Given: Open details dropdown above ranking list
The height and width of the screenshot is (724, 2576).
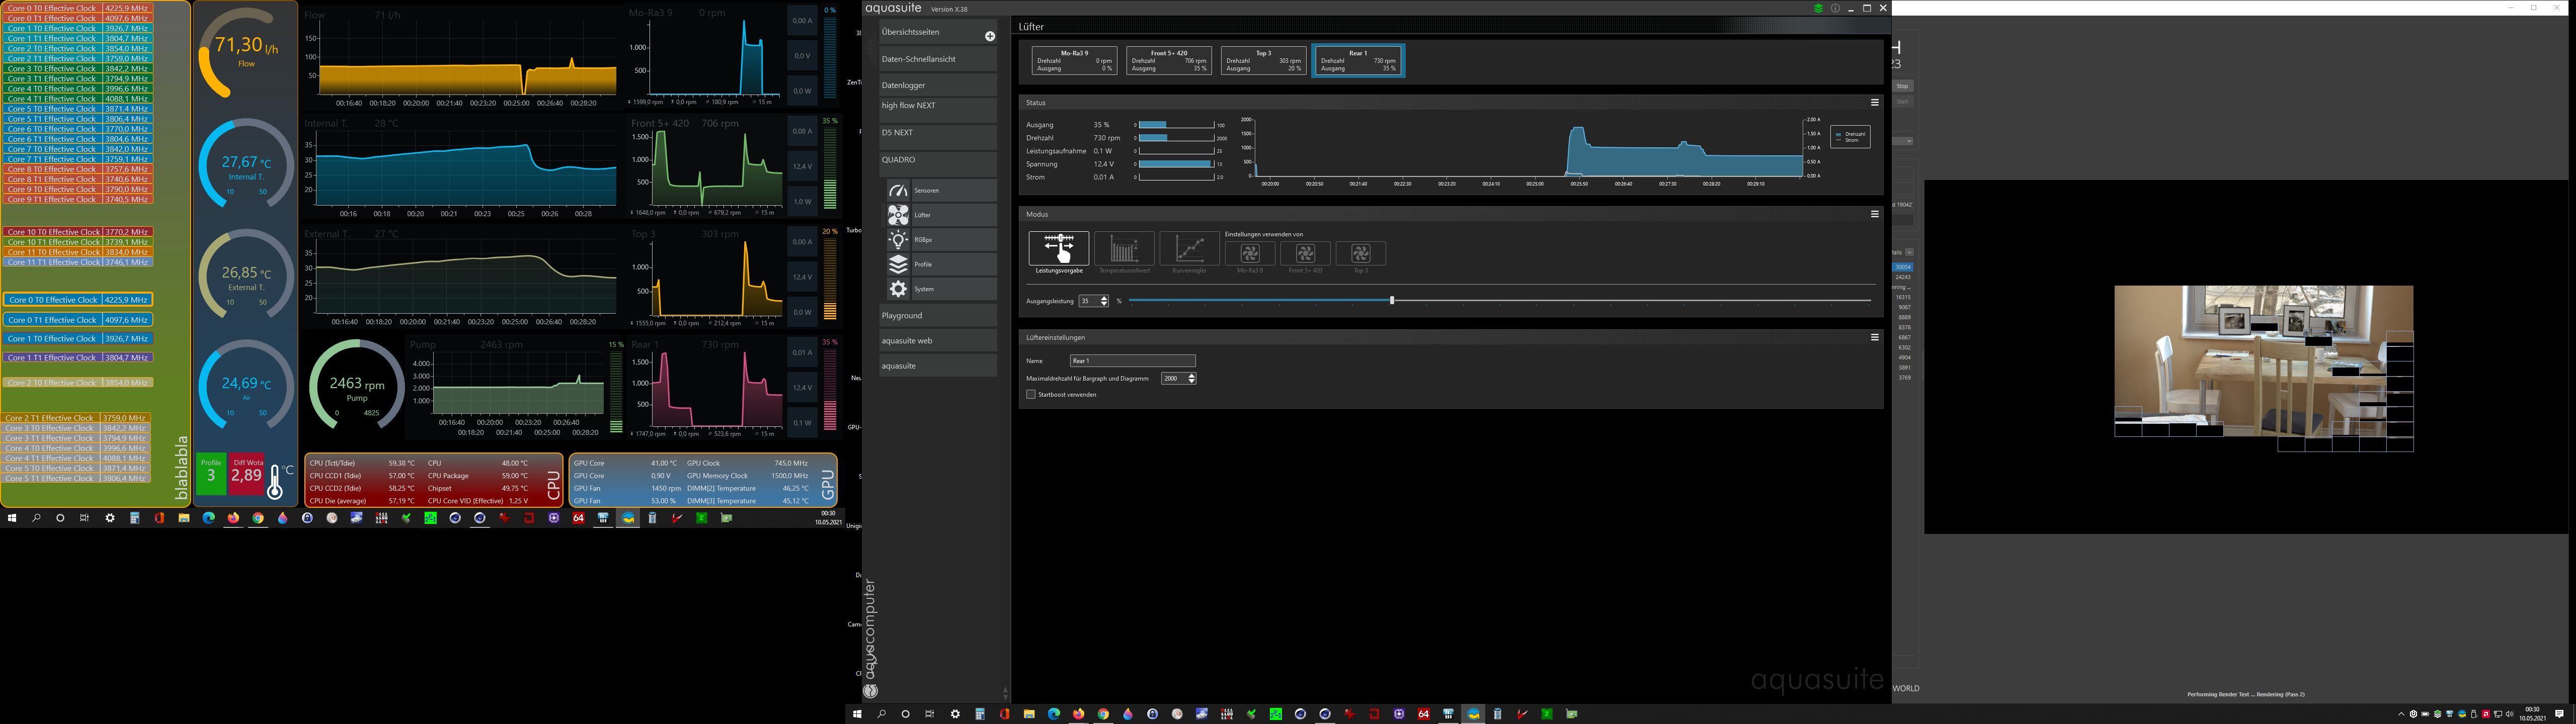Looking at the screenshot, I should point(1909,252).
